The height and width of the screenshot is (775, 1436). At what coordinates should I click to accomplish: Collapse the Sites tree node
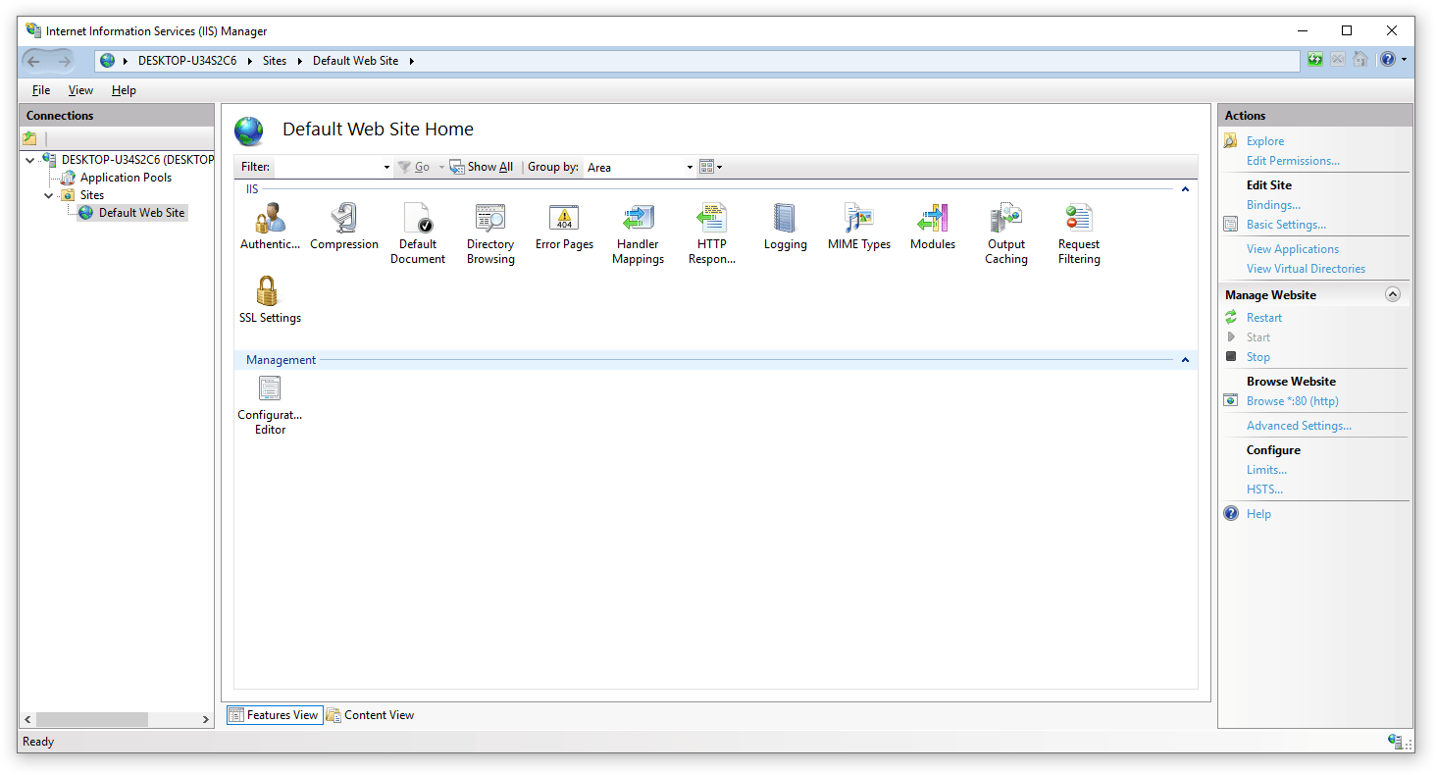pos(49,195)
